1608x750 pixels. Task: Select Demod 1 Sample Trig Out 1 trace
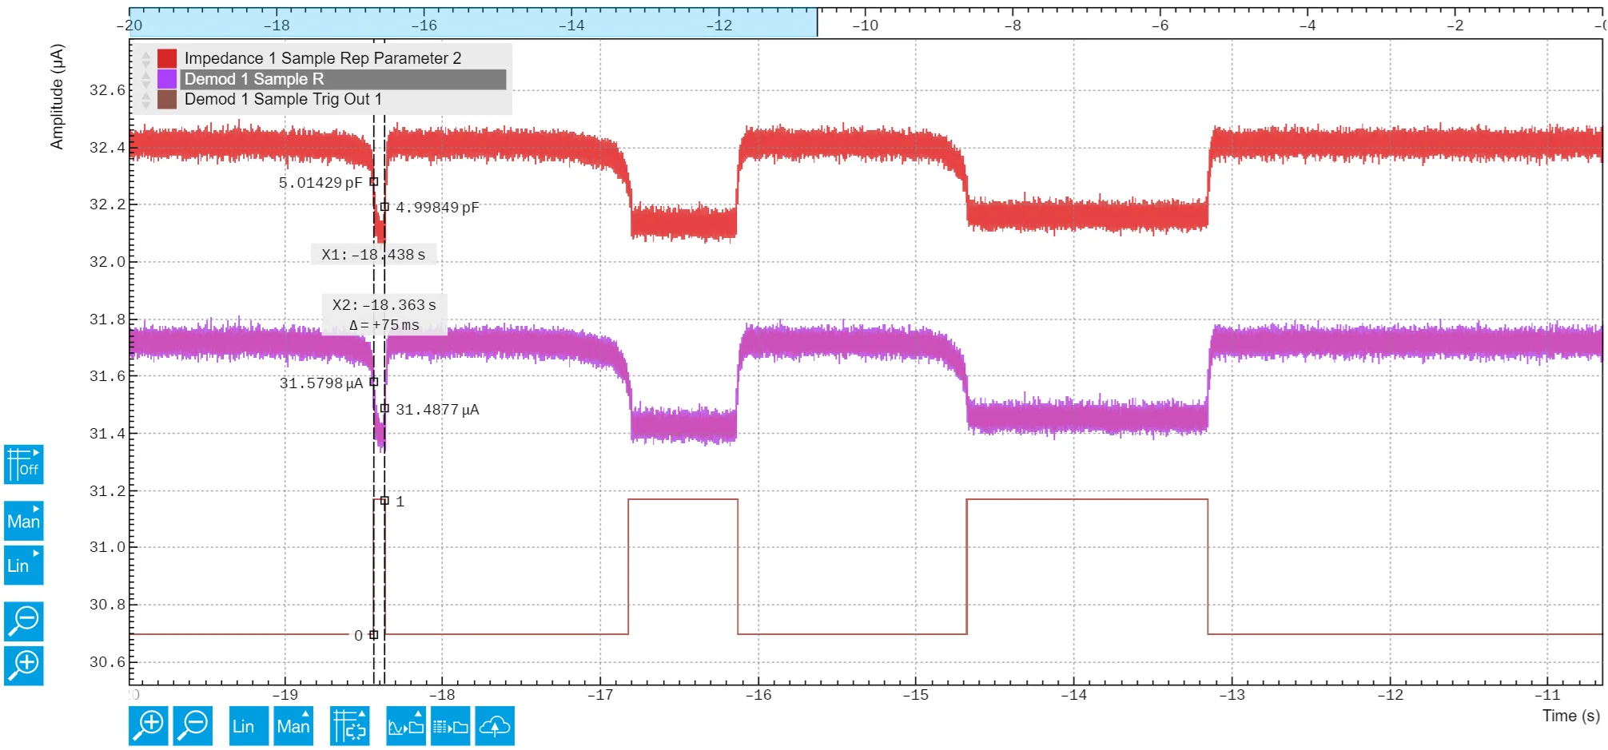(283, 99)
